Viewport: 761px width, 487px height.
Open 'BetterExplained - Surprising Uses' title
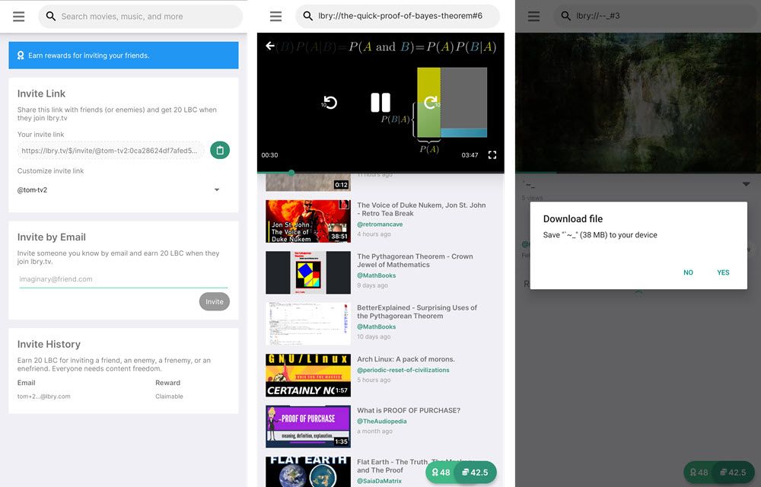point(417,312)
